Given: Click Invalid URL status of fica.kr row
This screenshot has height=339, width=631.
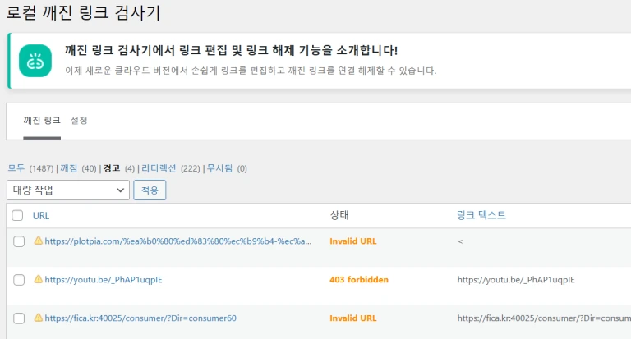Looking at the screenshot, I should coord(353,318).
